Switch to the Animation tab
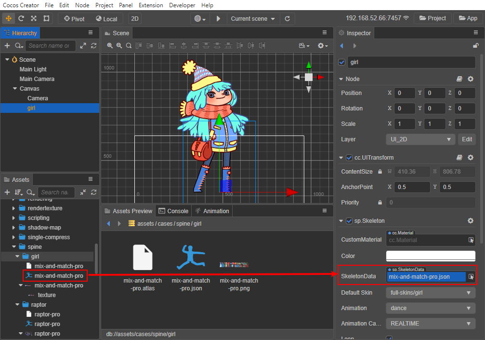Image resolution: width=485 pixels, height=340 pixels. pyautogui.click(x=212, y=211)
